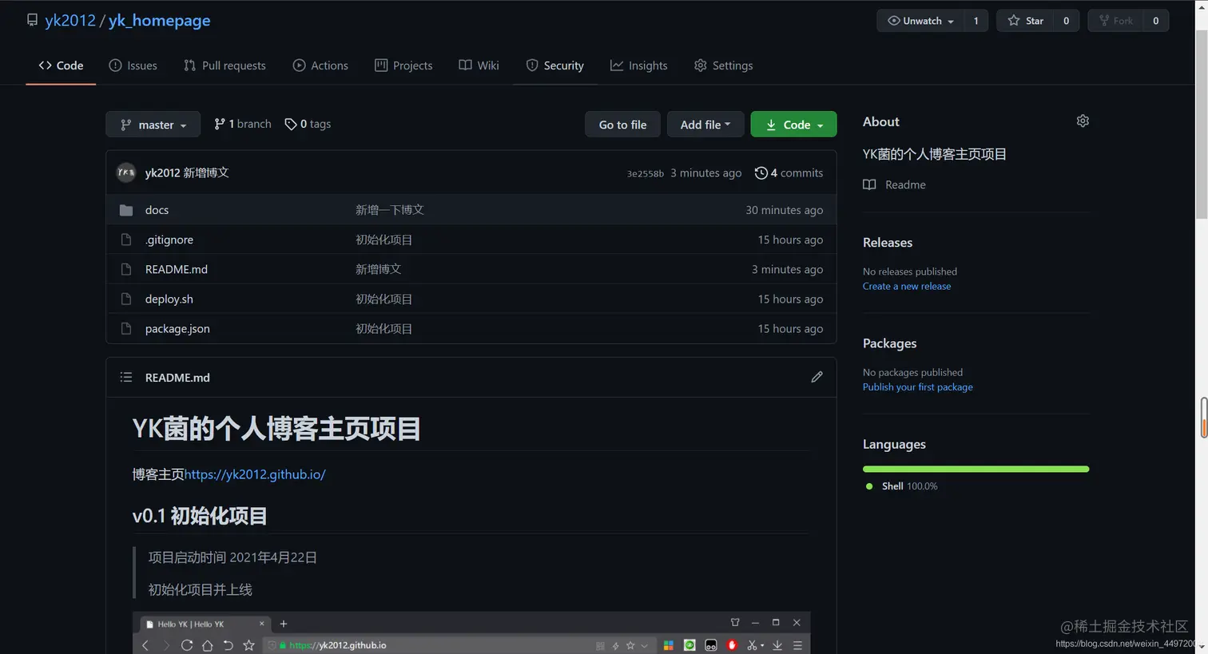1208x654 pixels.
Task: Open the browser screenshot image in README
Action: coord(471,633)
